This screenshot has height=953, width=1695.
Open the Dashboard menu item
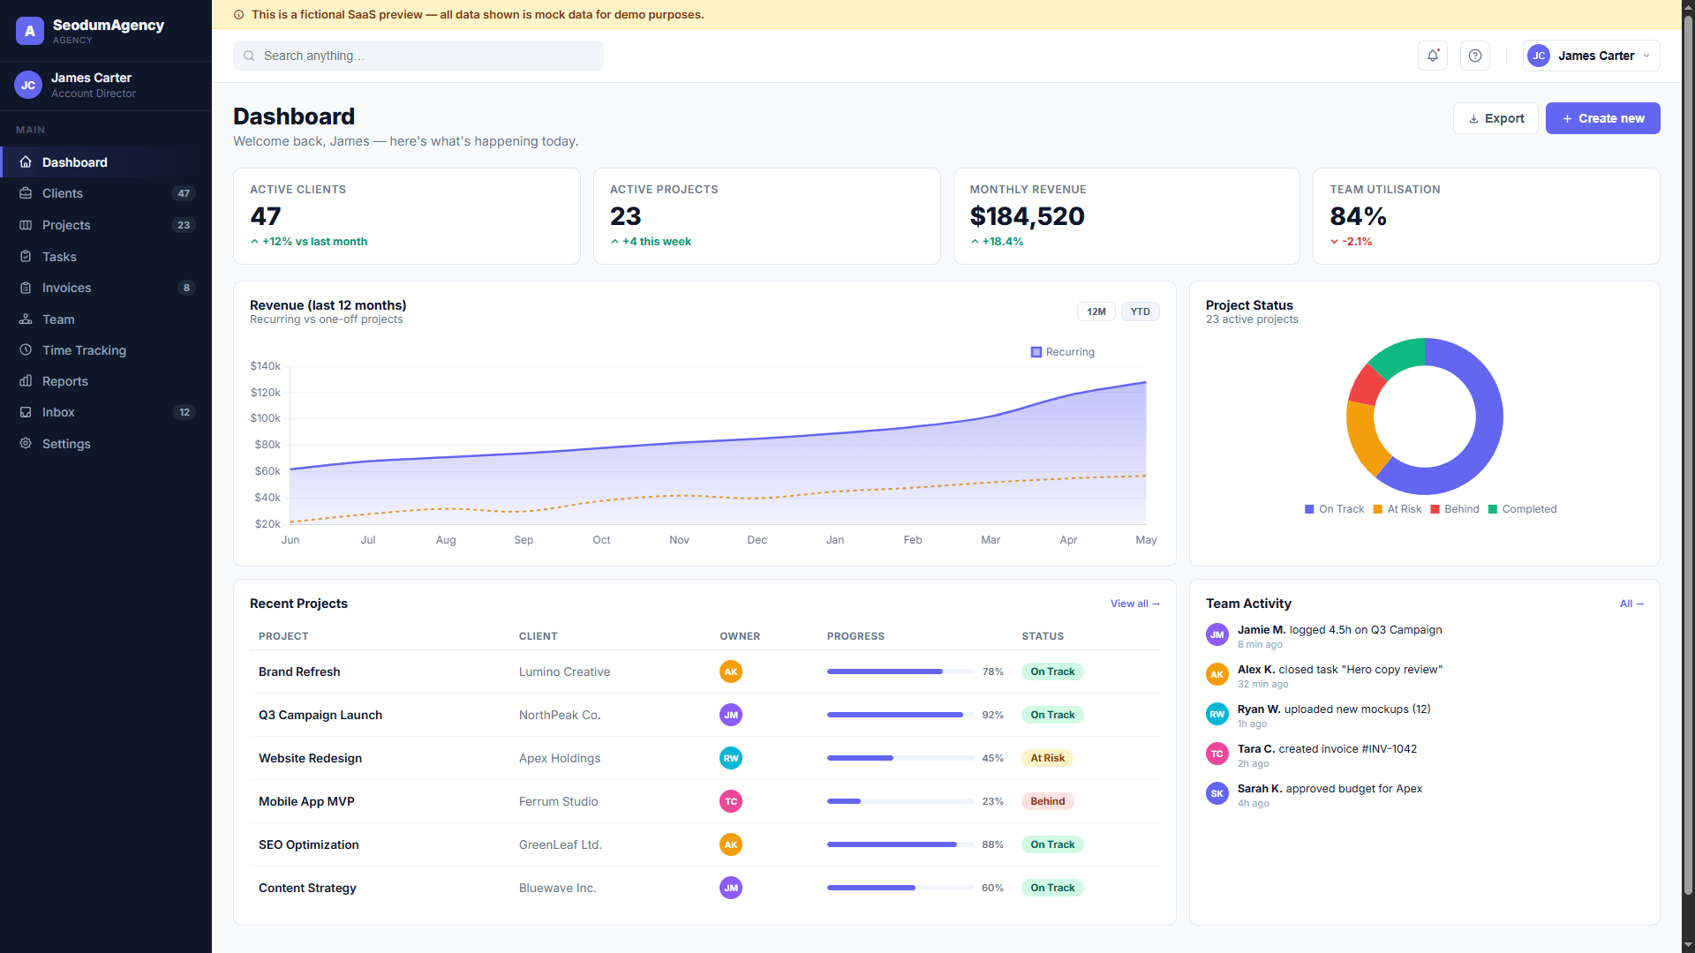click(x=106, y=162)
